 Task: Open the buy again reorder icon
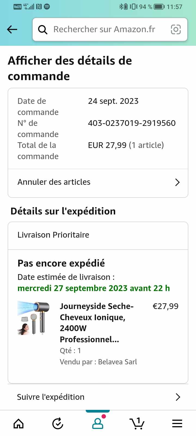coord(58,423)
